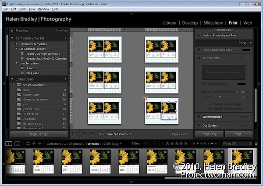Click the Page Background Color swatch
The image size is (263, 186).
[246, 50]
